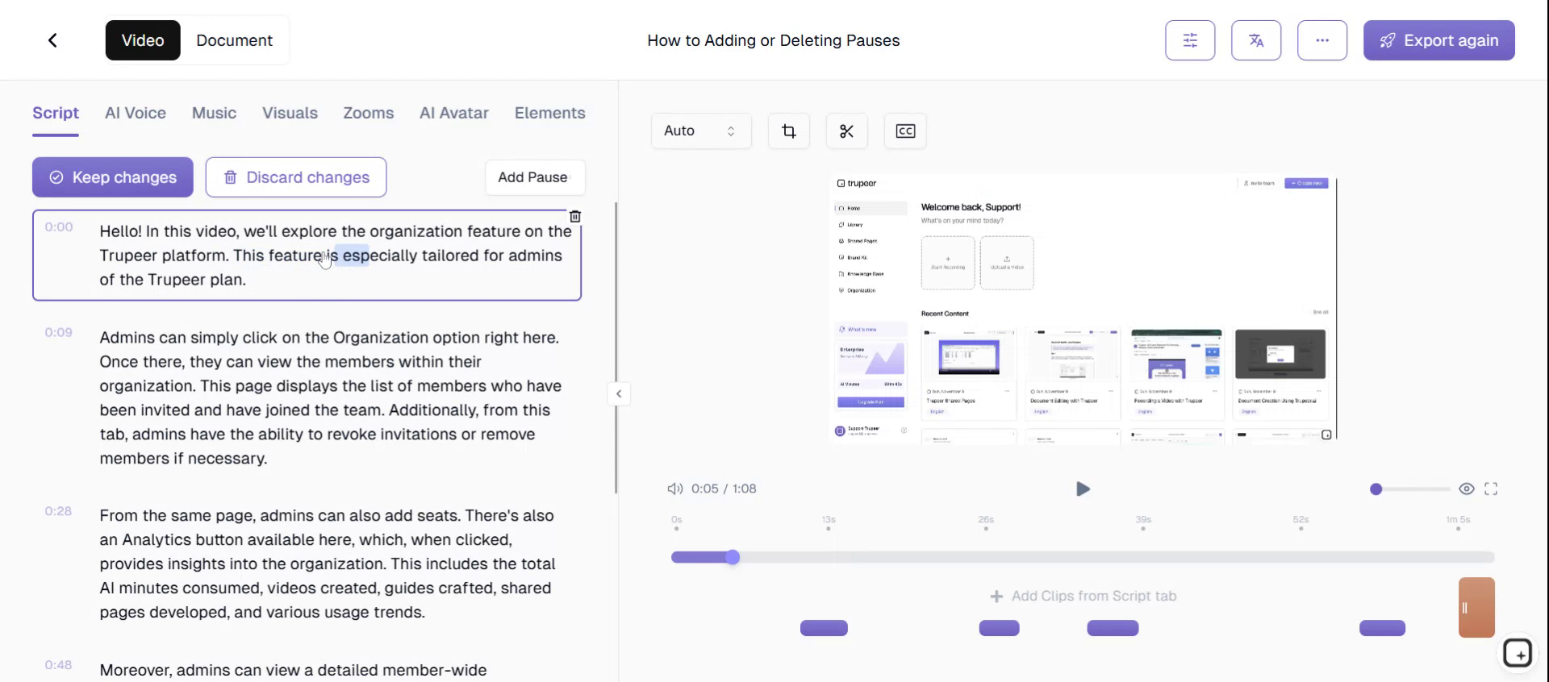
Task: Click the 52s timeline marker
Action: (x=1301, y=522)
